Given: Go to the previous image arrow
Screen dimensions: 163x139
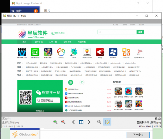Looking at the screenshot, I should (x=73, y=122).
